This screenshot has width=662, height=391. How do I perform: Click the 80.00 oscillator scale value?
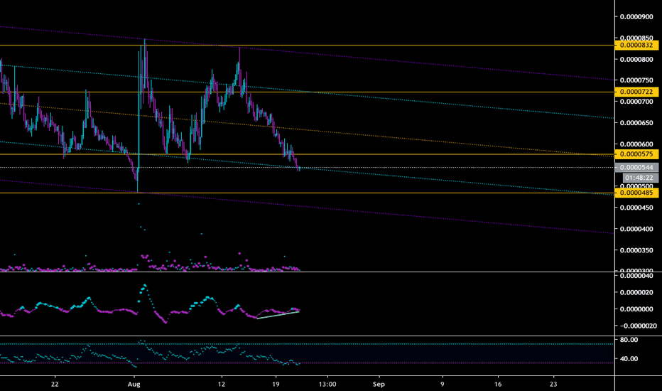[629, 340]
